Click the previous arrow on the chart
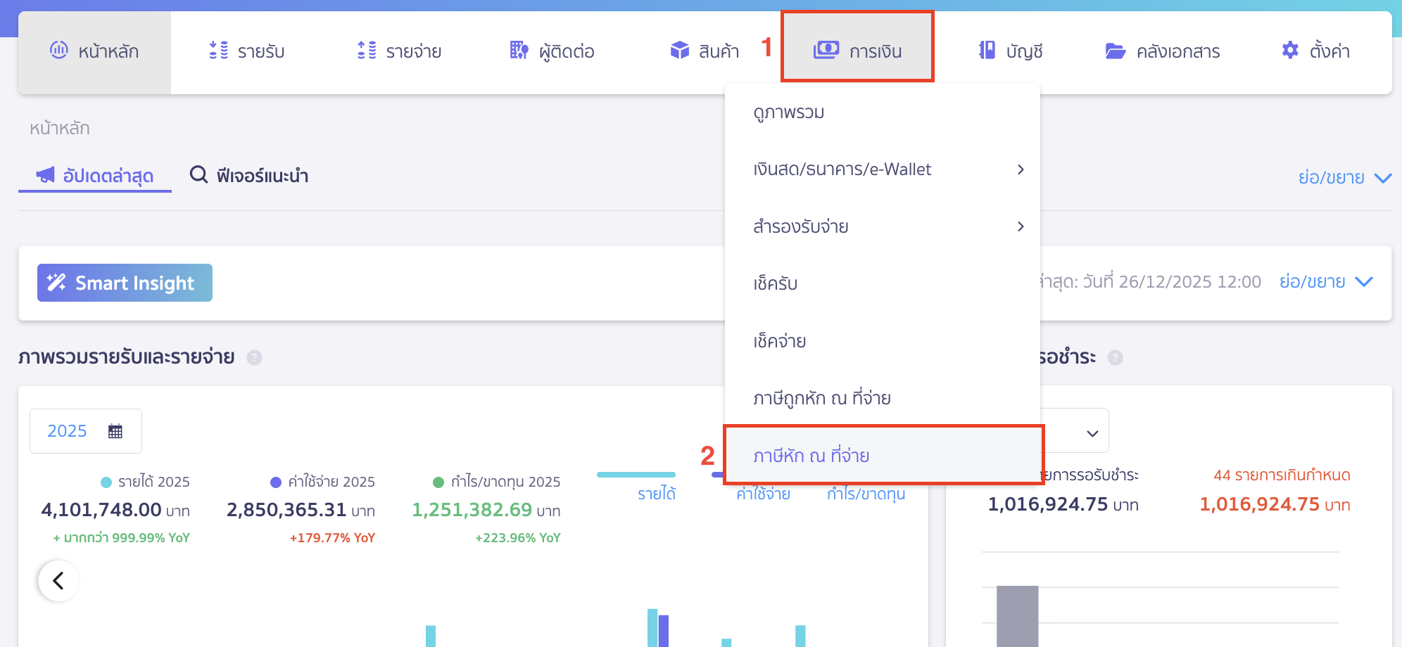The width and height of the screenshot is (1402, 647). 58,581
